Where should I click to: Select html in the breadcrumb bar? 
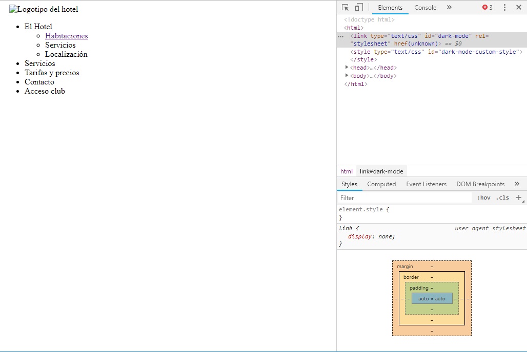(x=347, y=171)
